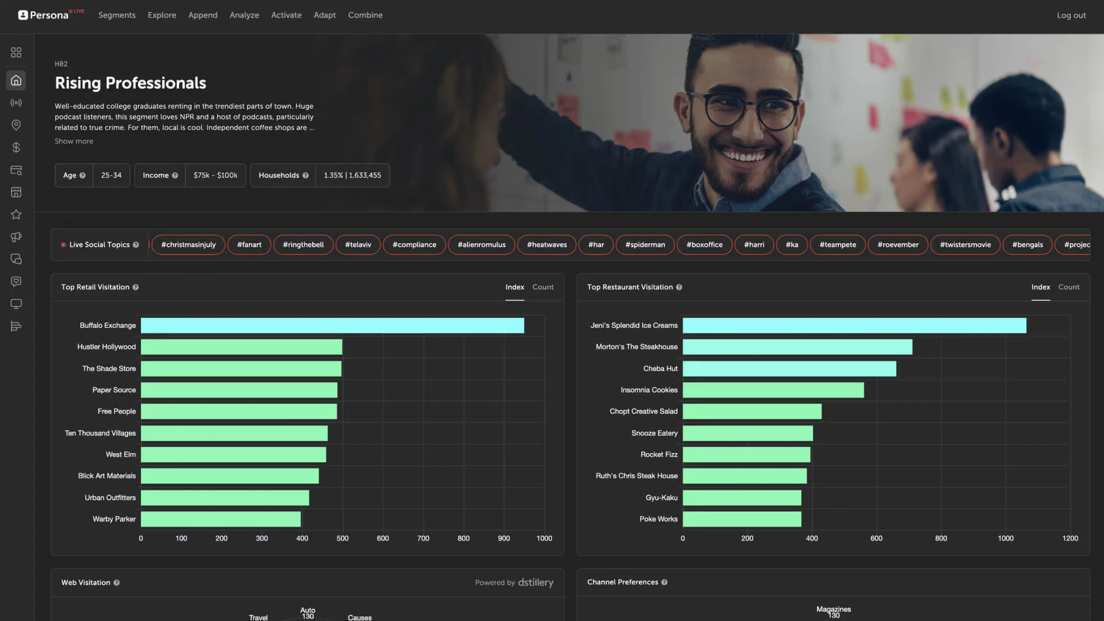Click the Buffalo Exchange bar
The width and height of the screenshot is (1104, 621).
pos(332,325)
